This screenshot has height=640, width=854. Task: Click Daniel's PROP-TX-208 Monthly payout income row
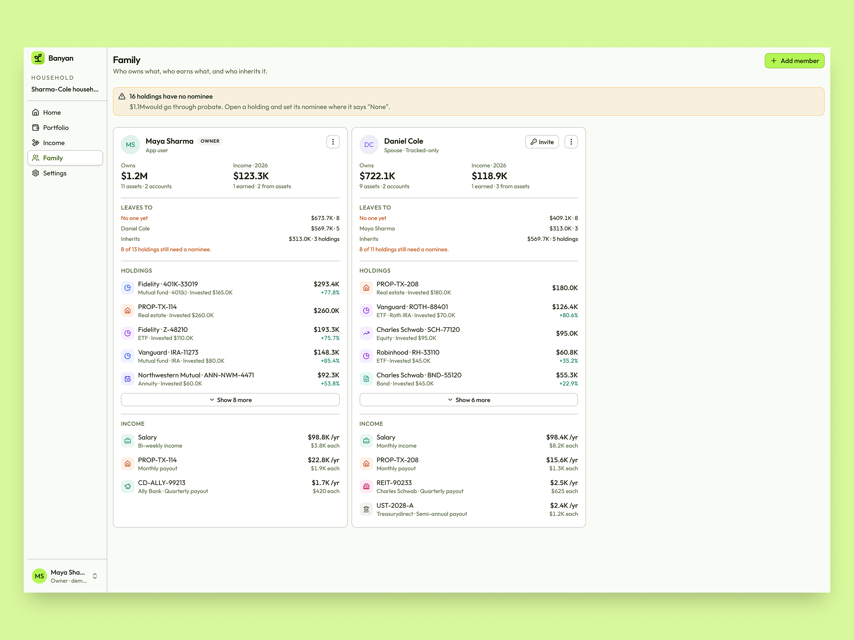(x=469, y=464)
